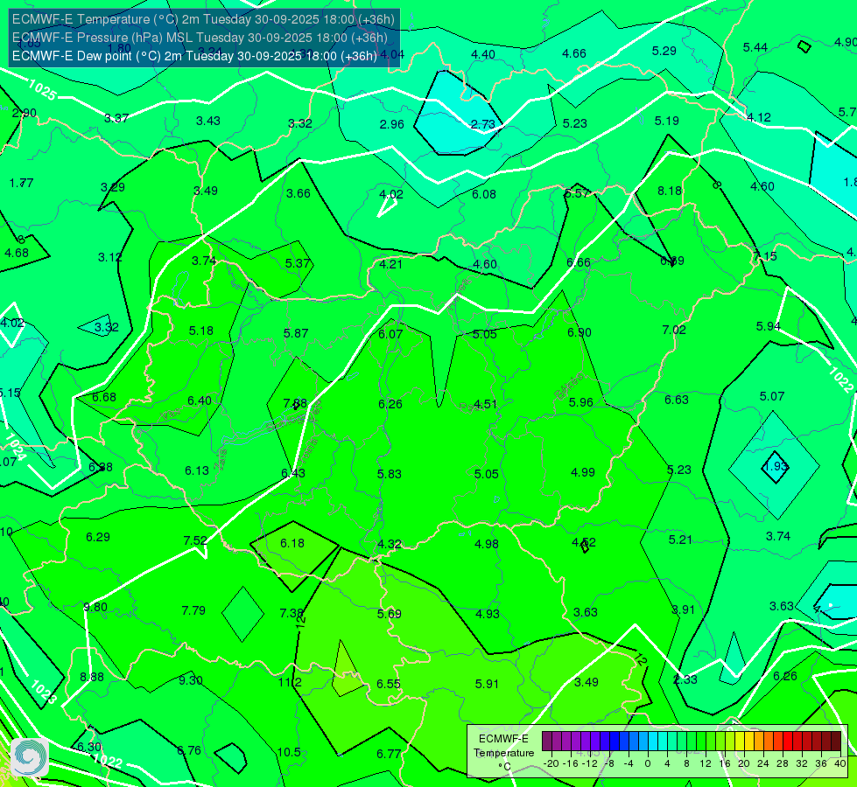The width and height of the screenshot is (857, 787).
Task: Click the '1022' isobar label at the right edge
Action: pyautogui.click(x=840, y=380)
